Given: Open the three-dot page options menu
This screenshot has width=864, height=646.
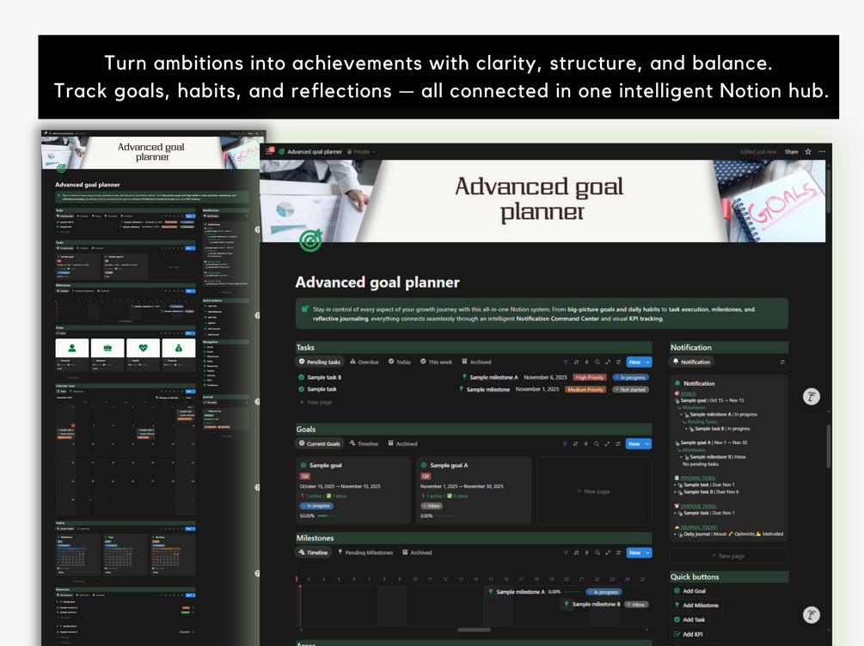Looking at the screenshot, I should click(822, 151).
